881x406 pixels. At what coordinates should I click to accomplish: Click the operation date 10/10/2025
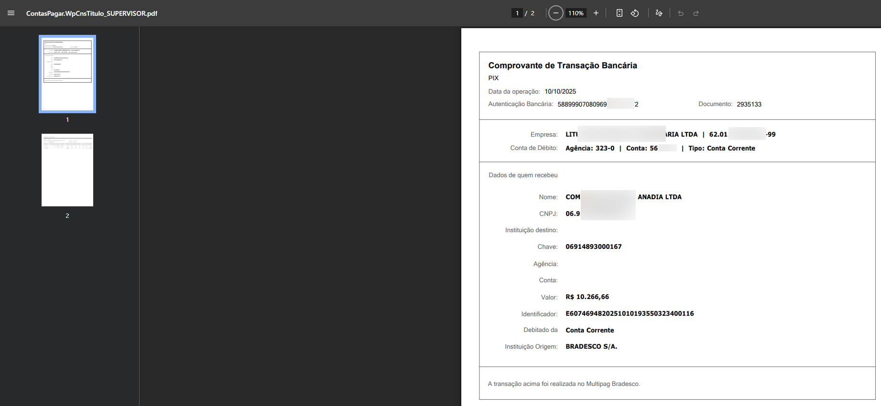[x=560, y=92]
